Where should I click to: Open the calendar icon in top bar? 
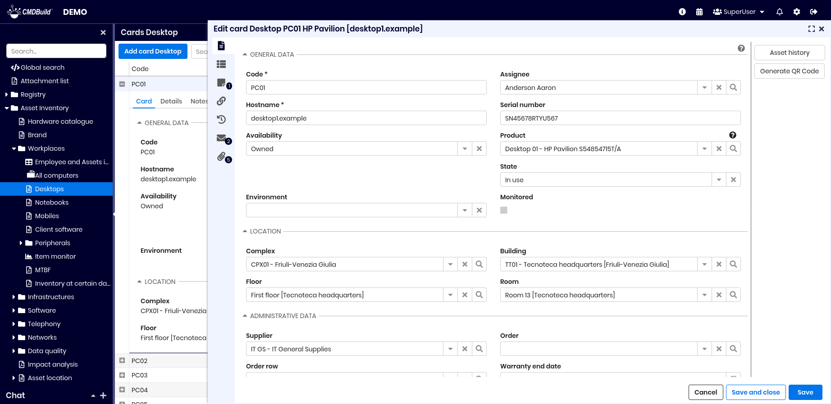[x=699, y=12]
